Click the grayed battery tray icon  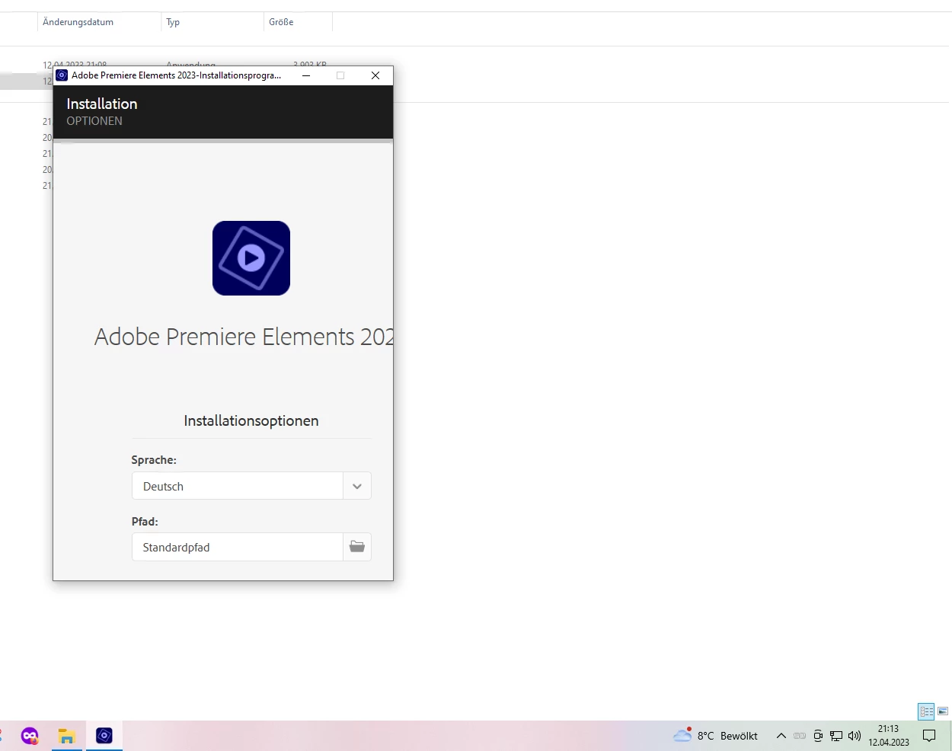click(800, 736)
